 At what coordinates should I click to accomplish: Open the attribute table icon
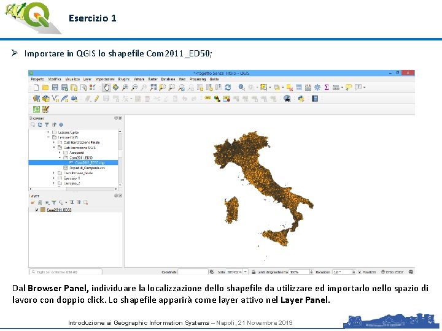tap(299, 88)
